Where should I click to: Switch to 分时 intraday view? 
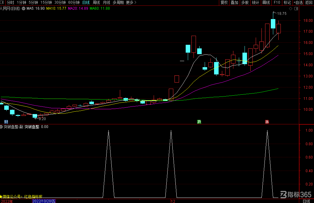(x=10, y=2)
